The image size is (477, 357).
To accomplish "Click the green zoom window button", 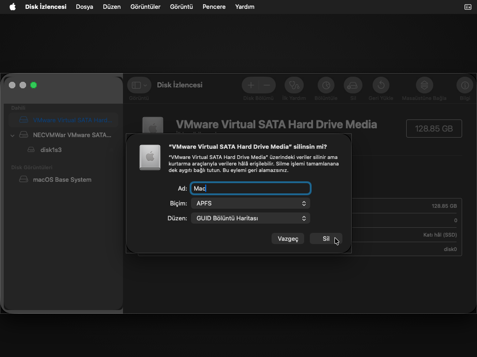I will pos(34,86).
